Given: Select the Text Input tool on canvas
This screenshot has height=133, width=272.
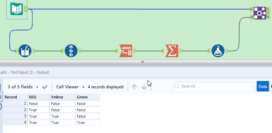Looking at the screenshot, I should (x=16, y=9).
